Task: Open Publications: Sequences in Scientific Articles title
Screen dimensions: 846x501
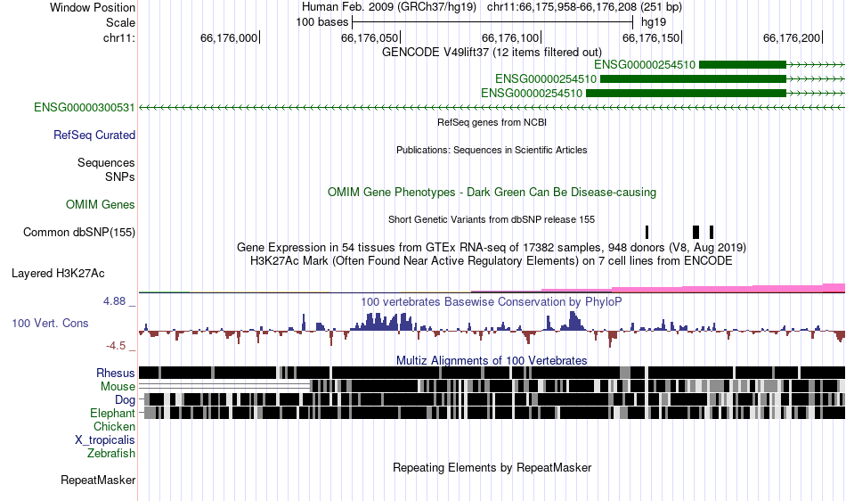Action: 492,150
